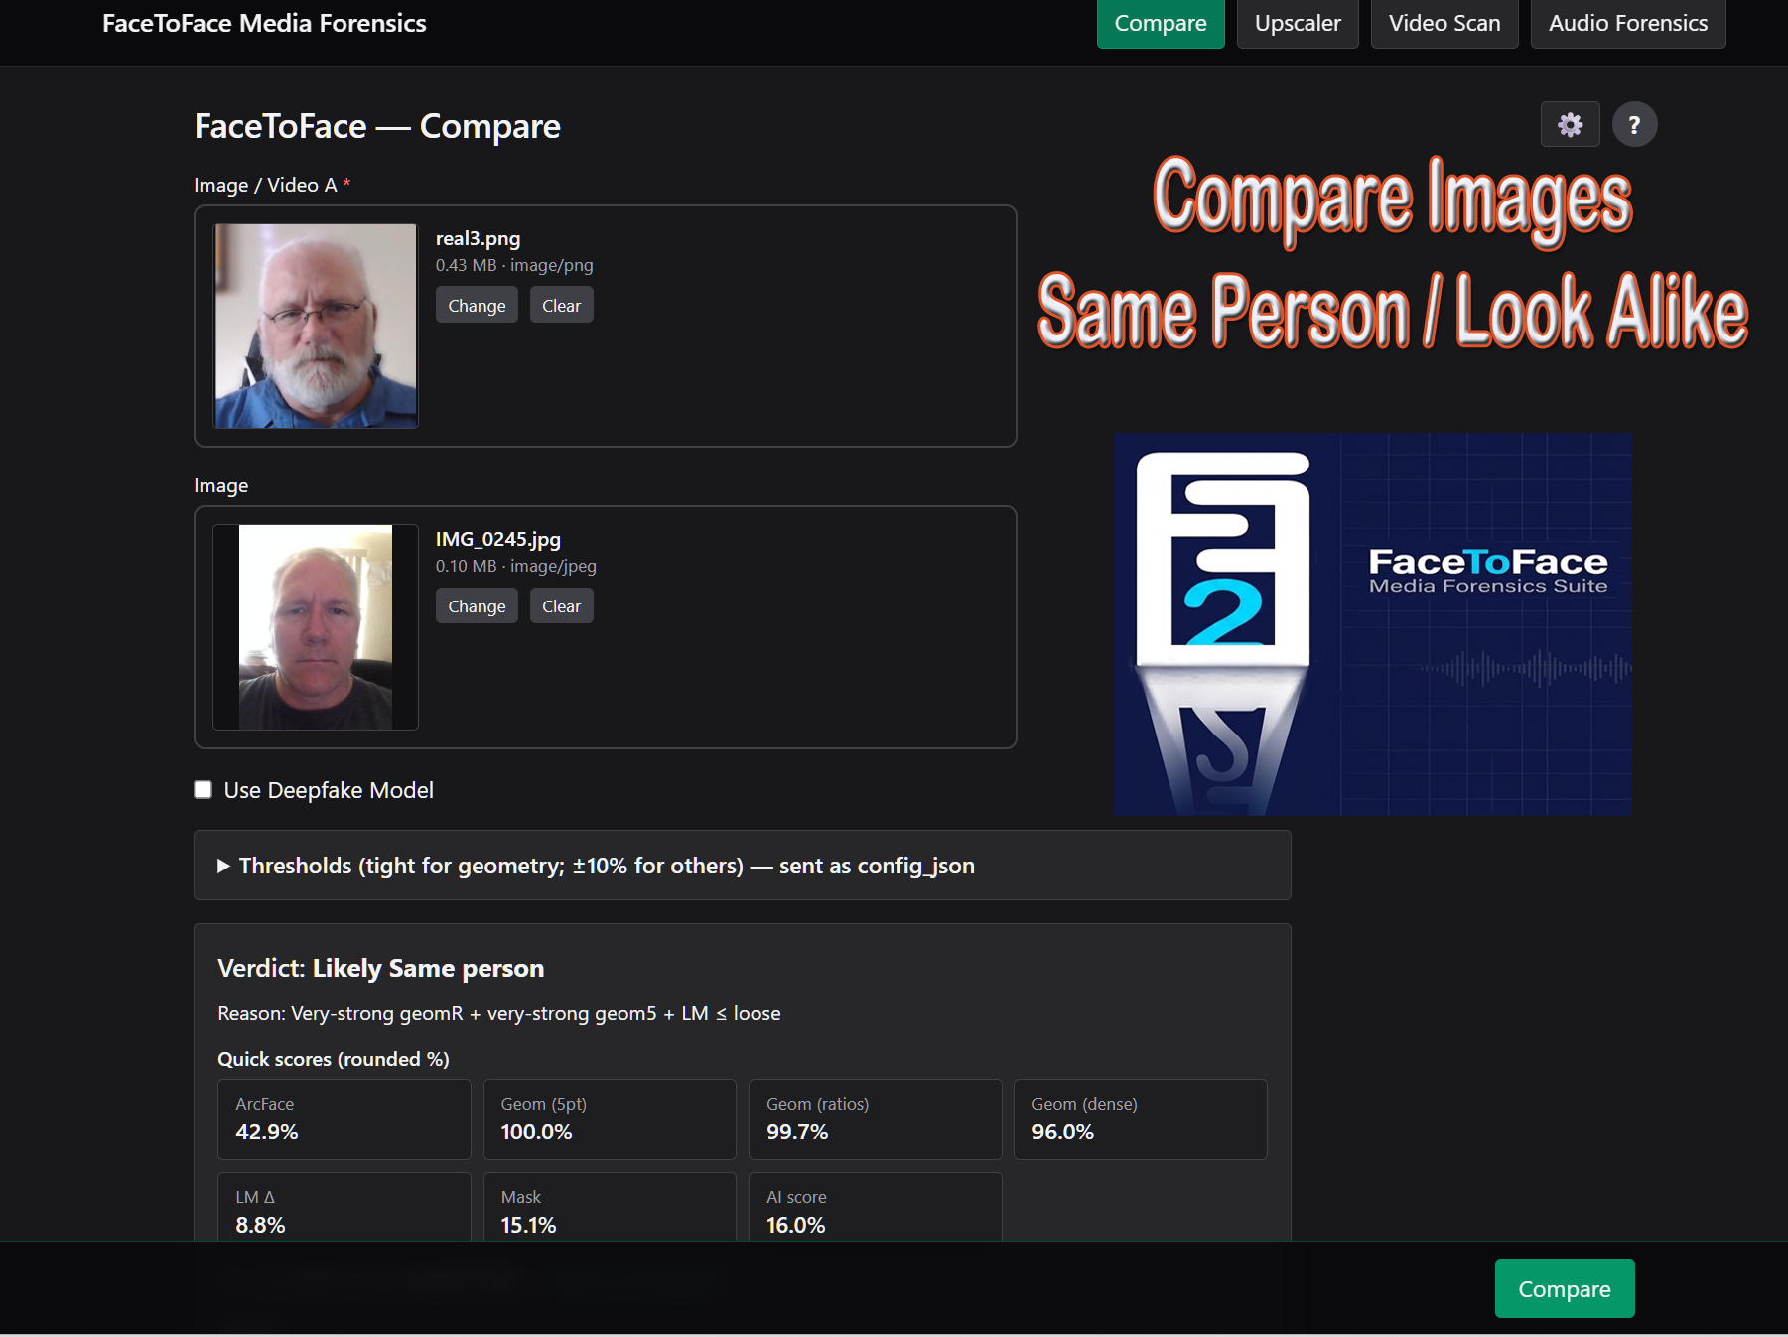This screenshot has width=1788, height=1337.
Task: Clear the real3.png image
Action: click(x=561, y=305)
